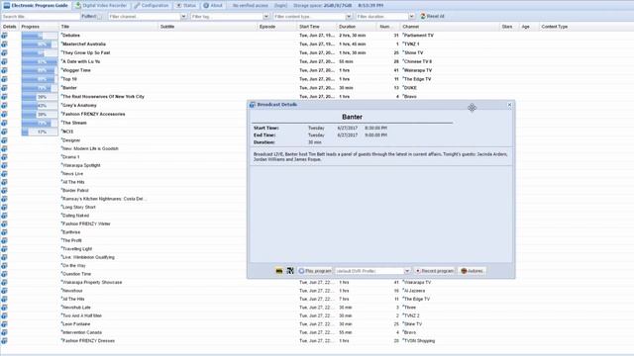Viewport: 634px width, 356px height.
Task: Click the Reset All button
Action: tap(432, 17)
